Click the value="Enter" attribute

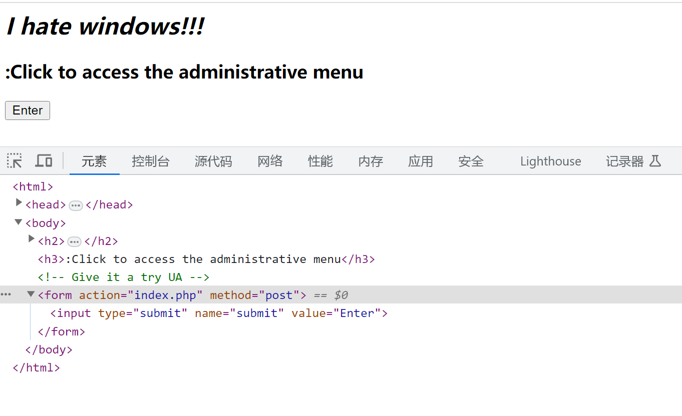[336, 313]
